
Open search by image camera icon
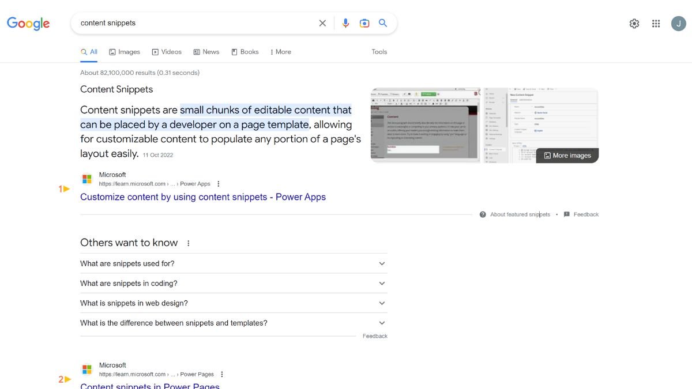(364, 23)
